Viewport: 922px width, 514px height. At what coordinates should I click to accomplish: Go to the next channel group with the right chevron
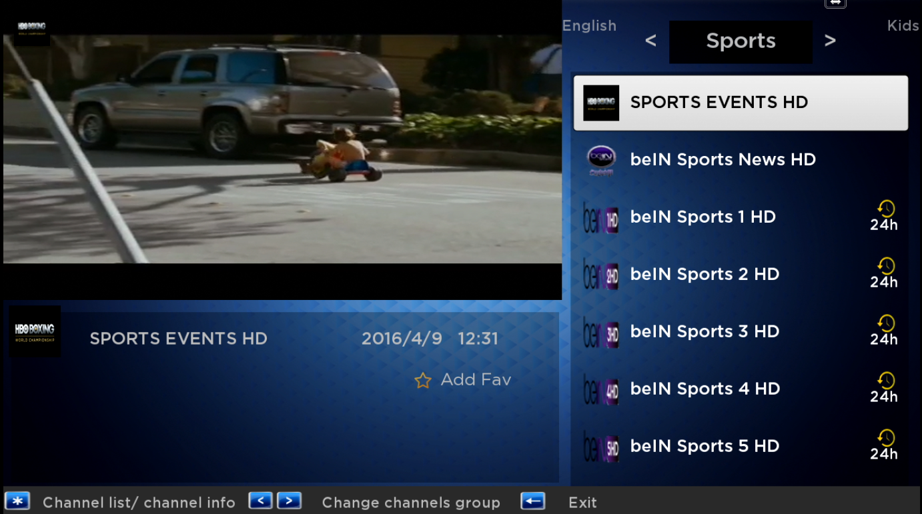pos(830,41)
